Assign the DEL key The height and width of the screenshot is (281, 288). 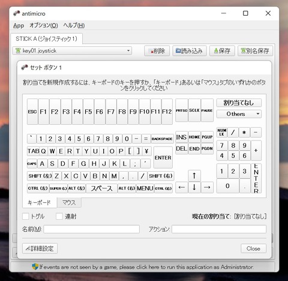[182, 148]
